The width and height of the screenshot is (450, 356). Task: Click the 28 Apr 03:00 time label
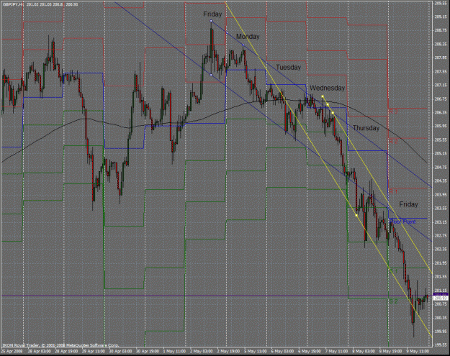(x=39, y=351)
